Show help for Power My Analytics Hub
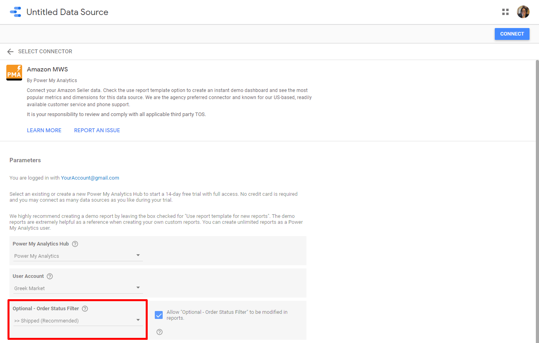 tap(75, 244)
